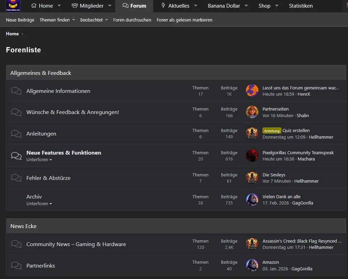Open the Community News – Gaming & Hardware forum
Viewport: 348px width, 279px height.
click(x=76, y=244)
